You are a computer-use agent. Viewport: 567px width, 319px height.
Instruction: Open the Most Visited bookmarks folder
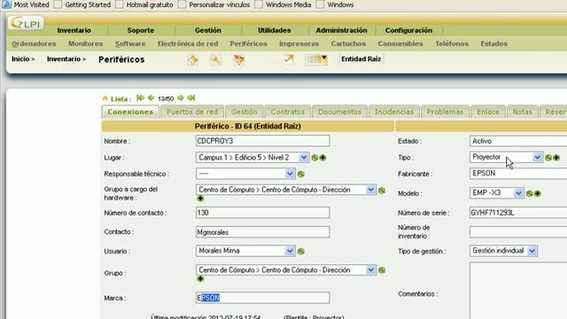tap(26, 4)
